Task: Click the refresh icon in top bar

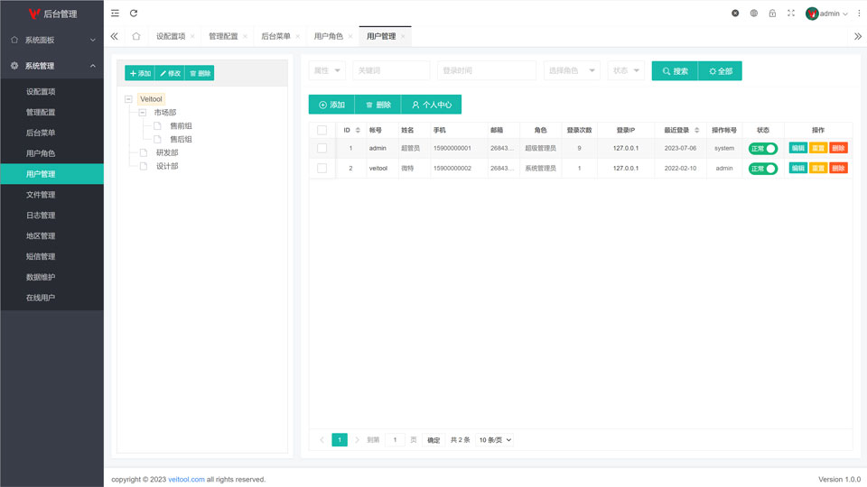Action: [134, 14]
